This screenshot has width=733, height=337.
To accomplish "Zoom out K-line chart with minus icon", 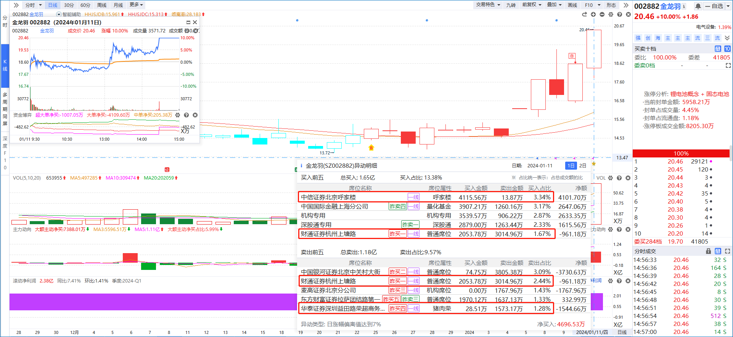I will 602,14.
